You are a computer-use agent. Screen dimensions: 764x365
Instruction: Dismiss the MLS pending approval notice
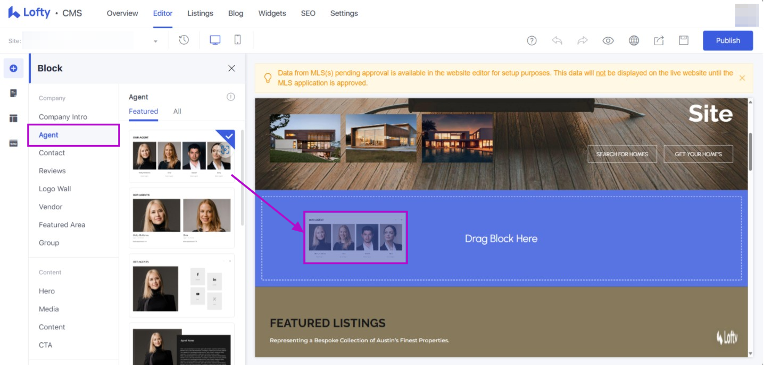point(742,78)
